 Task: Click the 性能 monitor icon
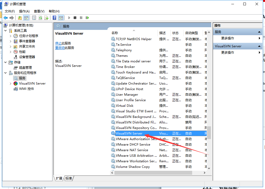(x=16, y=52)
